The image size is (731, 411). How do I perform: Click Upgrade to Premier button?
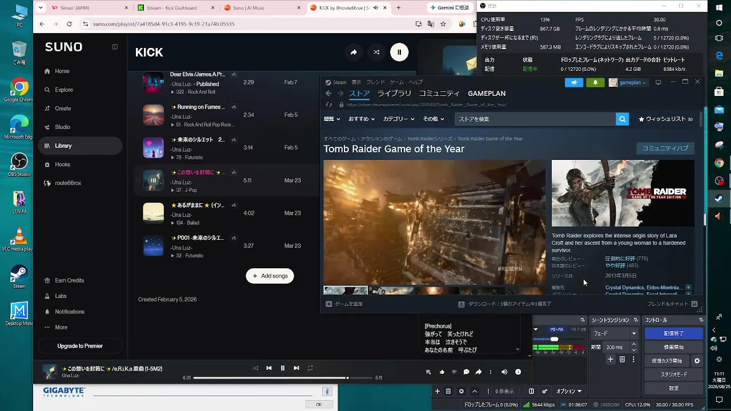[80, 346]
